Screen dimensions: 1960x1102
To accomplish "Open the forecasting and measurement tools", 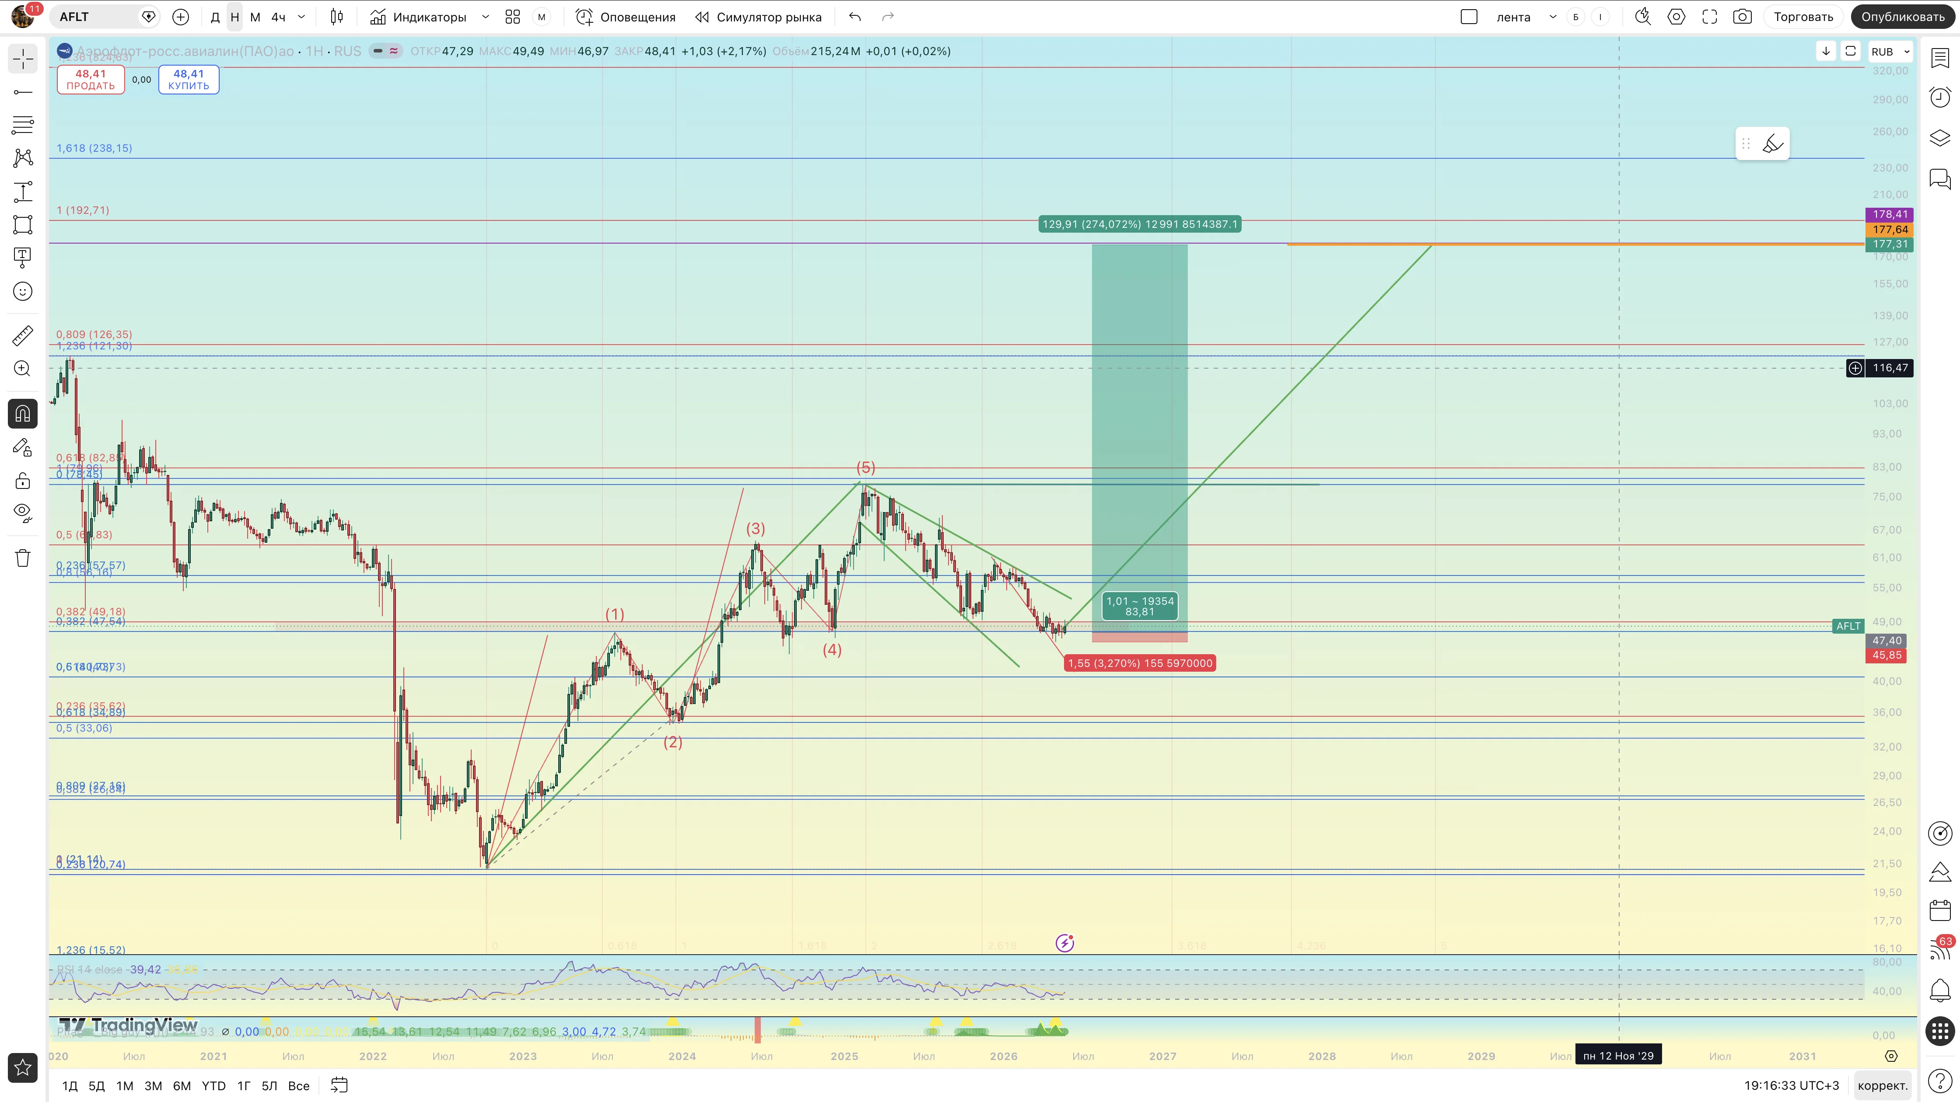I will click(x=23, y=192).
